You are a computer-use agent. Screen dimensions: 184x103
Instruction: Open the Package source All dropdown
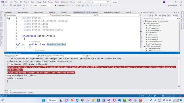26,56
